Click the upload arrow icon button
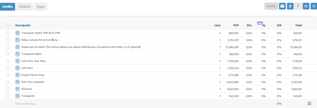317x108 pixels. point(290,6)
